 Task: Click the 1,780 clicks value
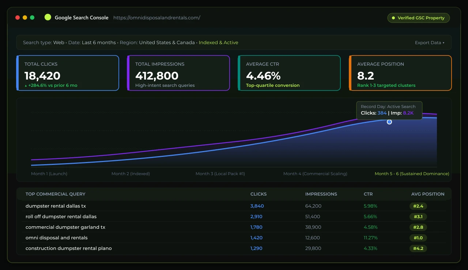256,227
